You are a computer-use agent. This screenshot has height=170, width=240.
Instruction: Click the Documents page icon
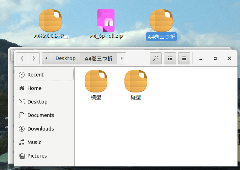22,115
